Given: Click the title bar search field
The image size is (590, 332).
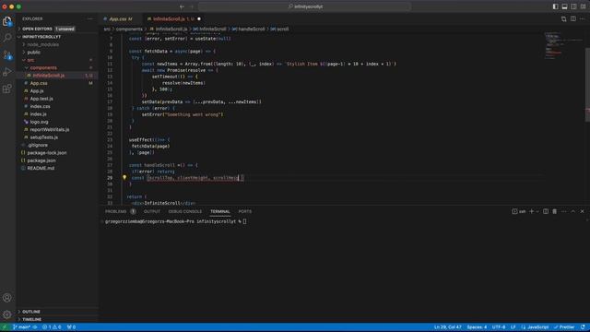Looking at the screenshot, I should click(305, 6).
